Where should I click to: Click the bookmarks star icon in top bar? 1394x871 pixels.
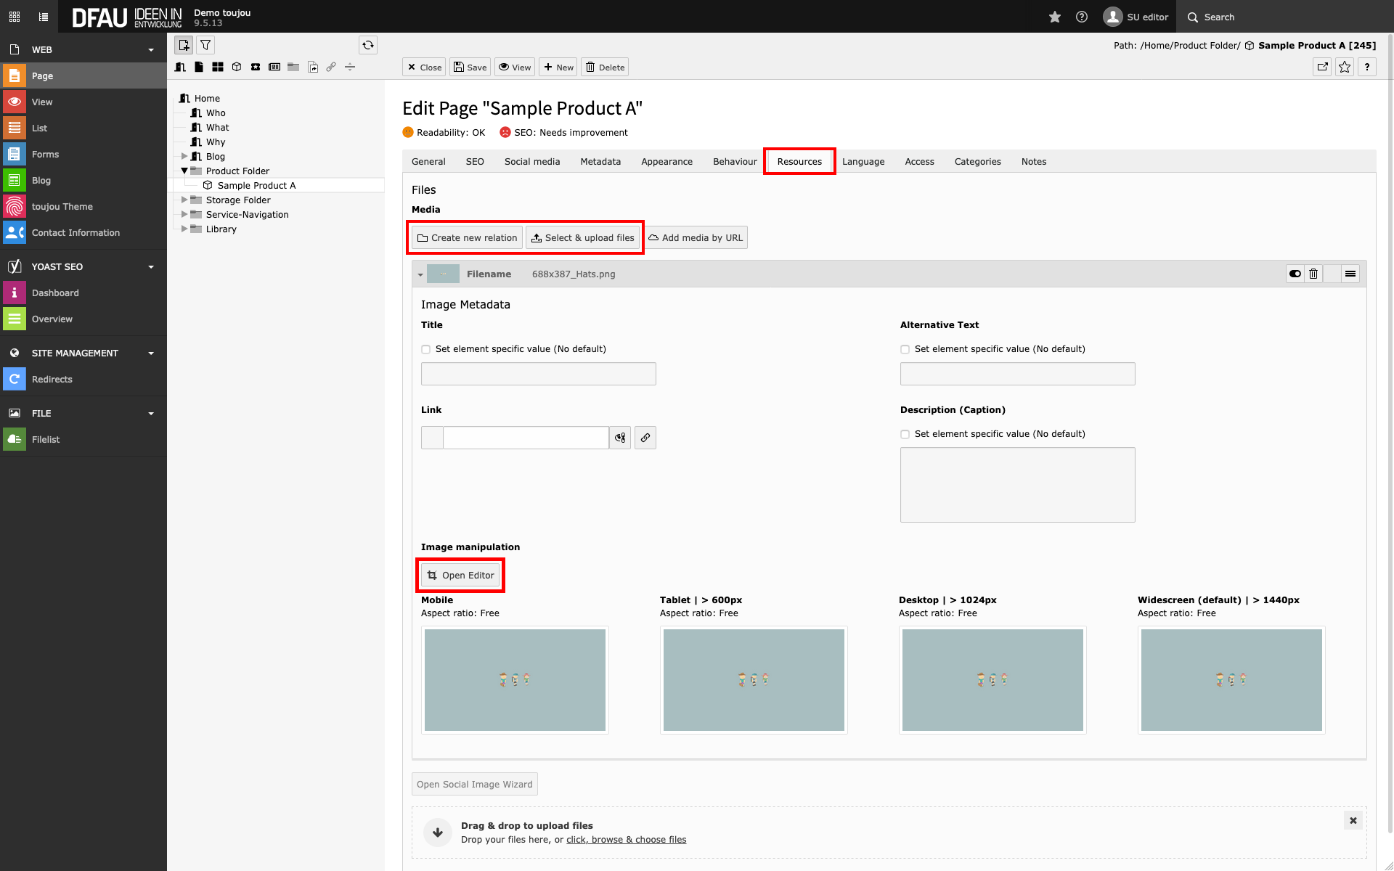coord(1054,17)
